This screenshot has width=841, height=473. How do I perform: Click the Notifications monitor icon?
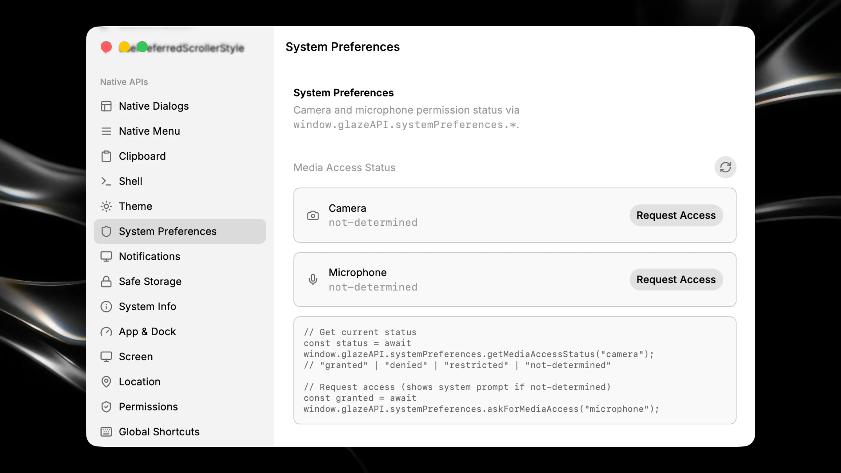click(106, 256)
